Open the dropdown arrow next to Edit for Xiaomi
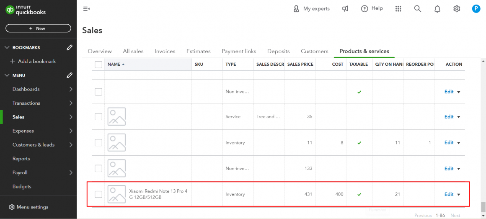The image size is (486, 219). coord(459,195)
